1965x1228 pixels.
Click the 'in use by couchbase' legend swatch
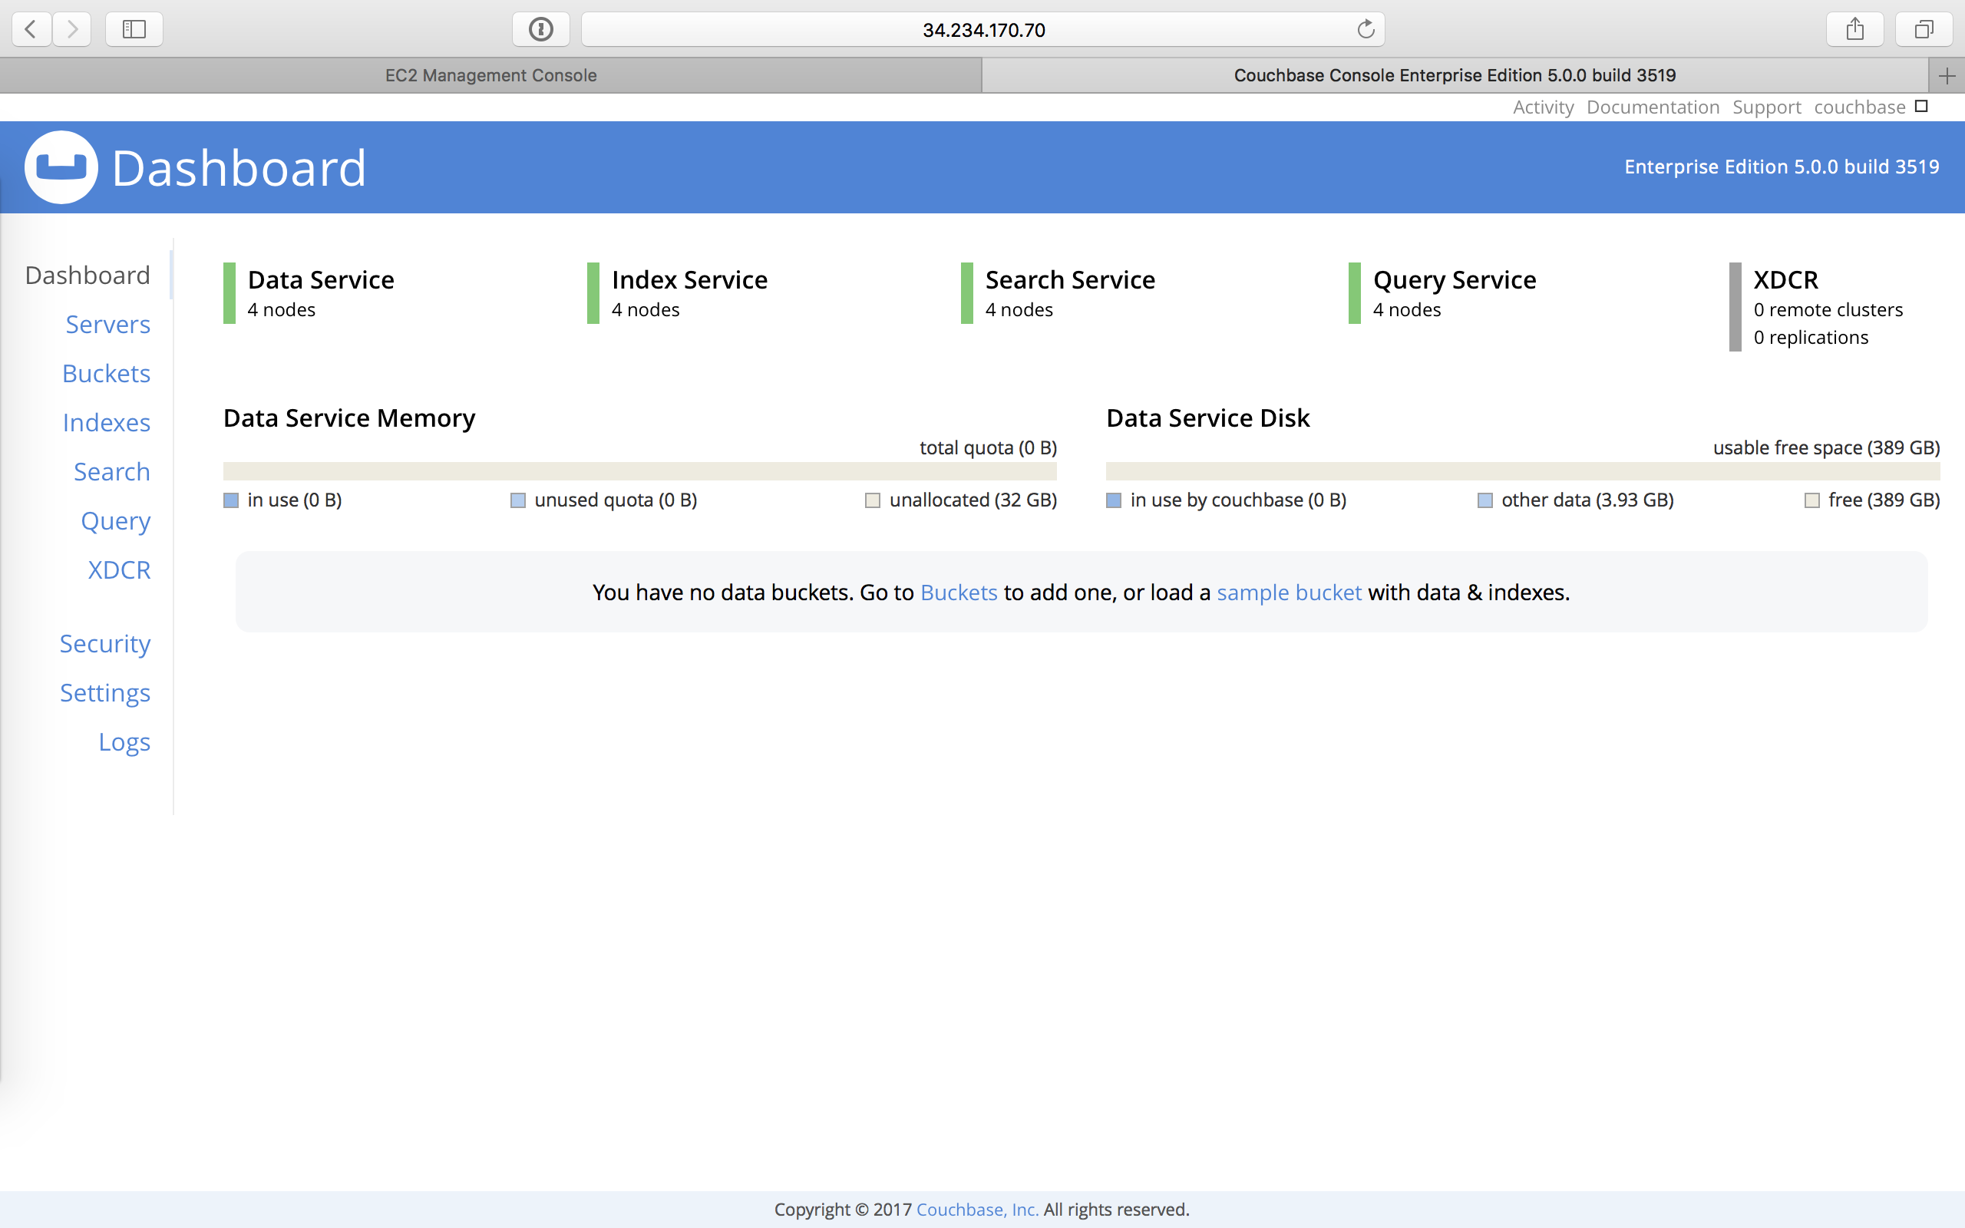1113,500
